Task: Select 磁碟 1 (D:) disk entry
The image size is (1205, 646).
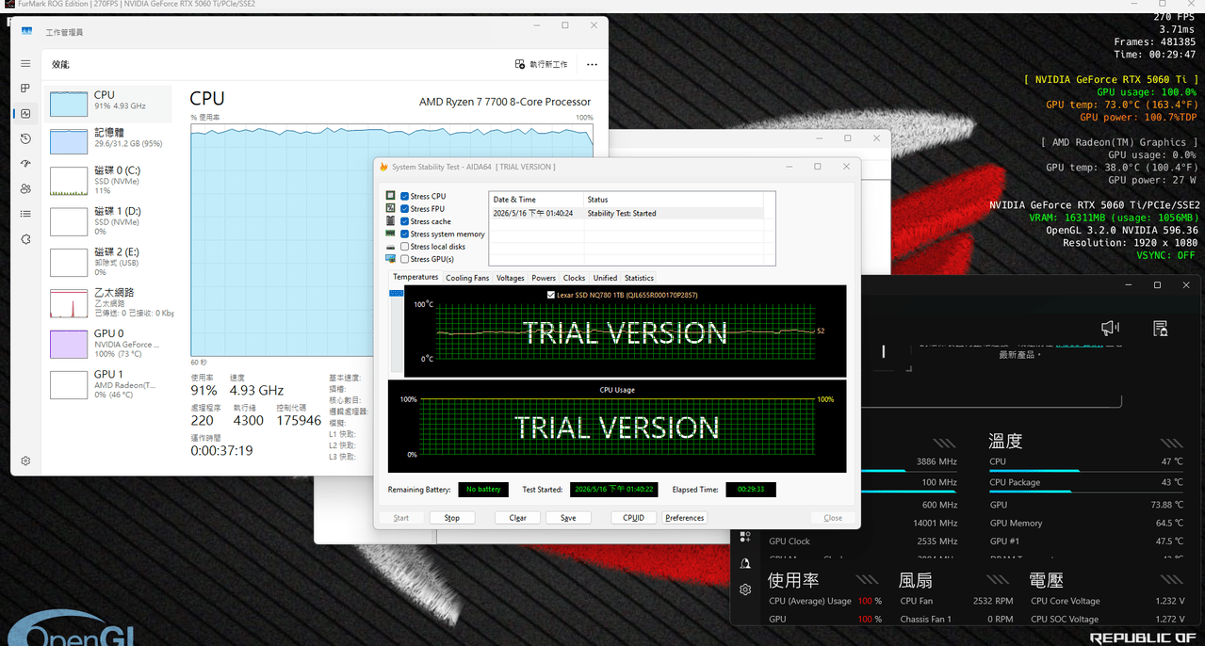Action: click(x=109, y=220)
